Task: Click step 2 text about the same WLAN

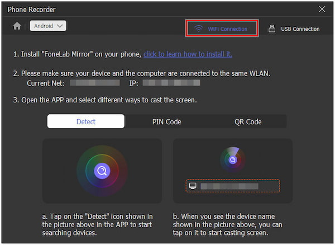Action: pyautogui.click(x=142, y=73)
